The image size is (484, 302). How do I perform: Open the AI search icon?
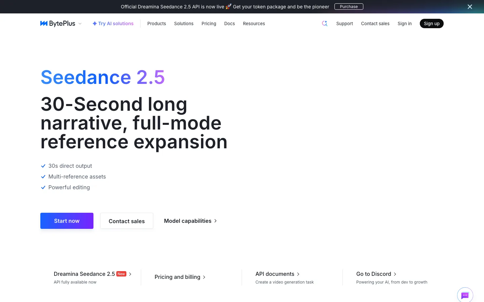coord(325,23)
